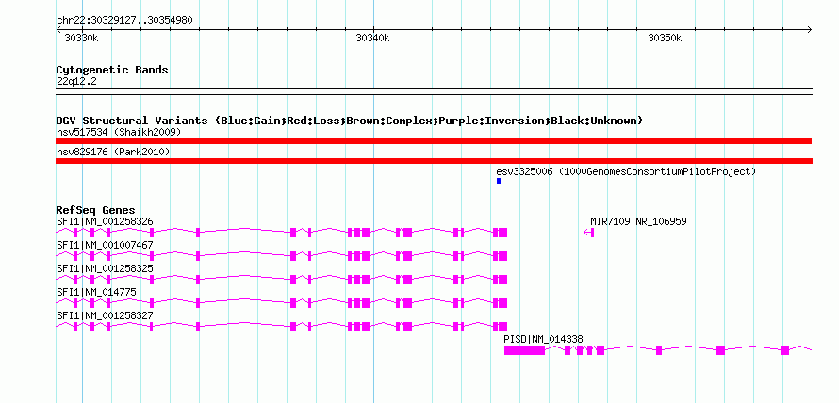Click the PISD|NM_014338 gene label
839x403 pixels.
pos(543,339)
